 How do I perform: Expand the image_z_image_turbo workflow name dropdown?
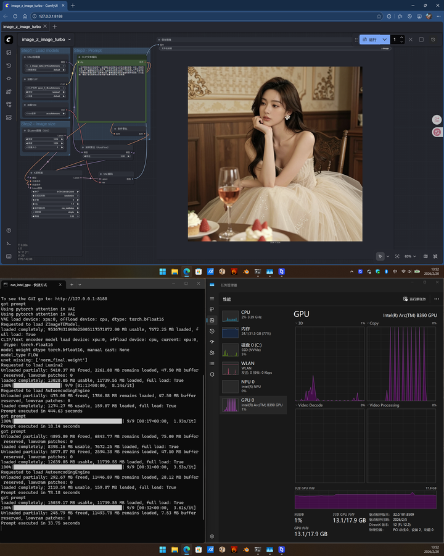[70, 40]
